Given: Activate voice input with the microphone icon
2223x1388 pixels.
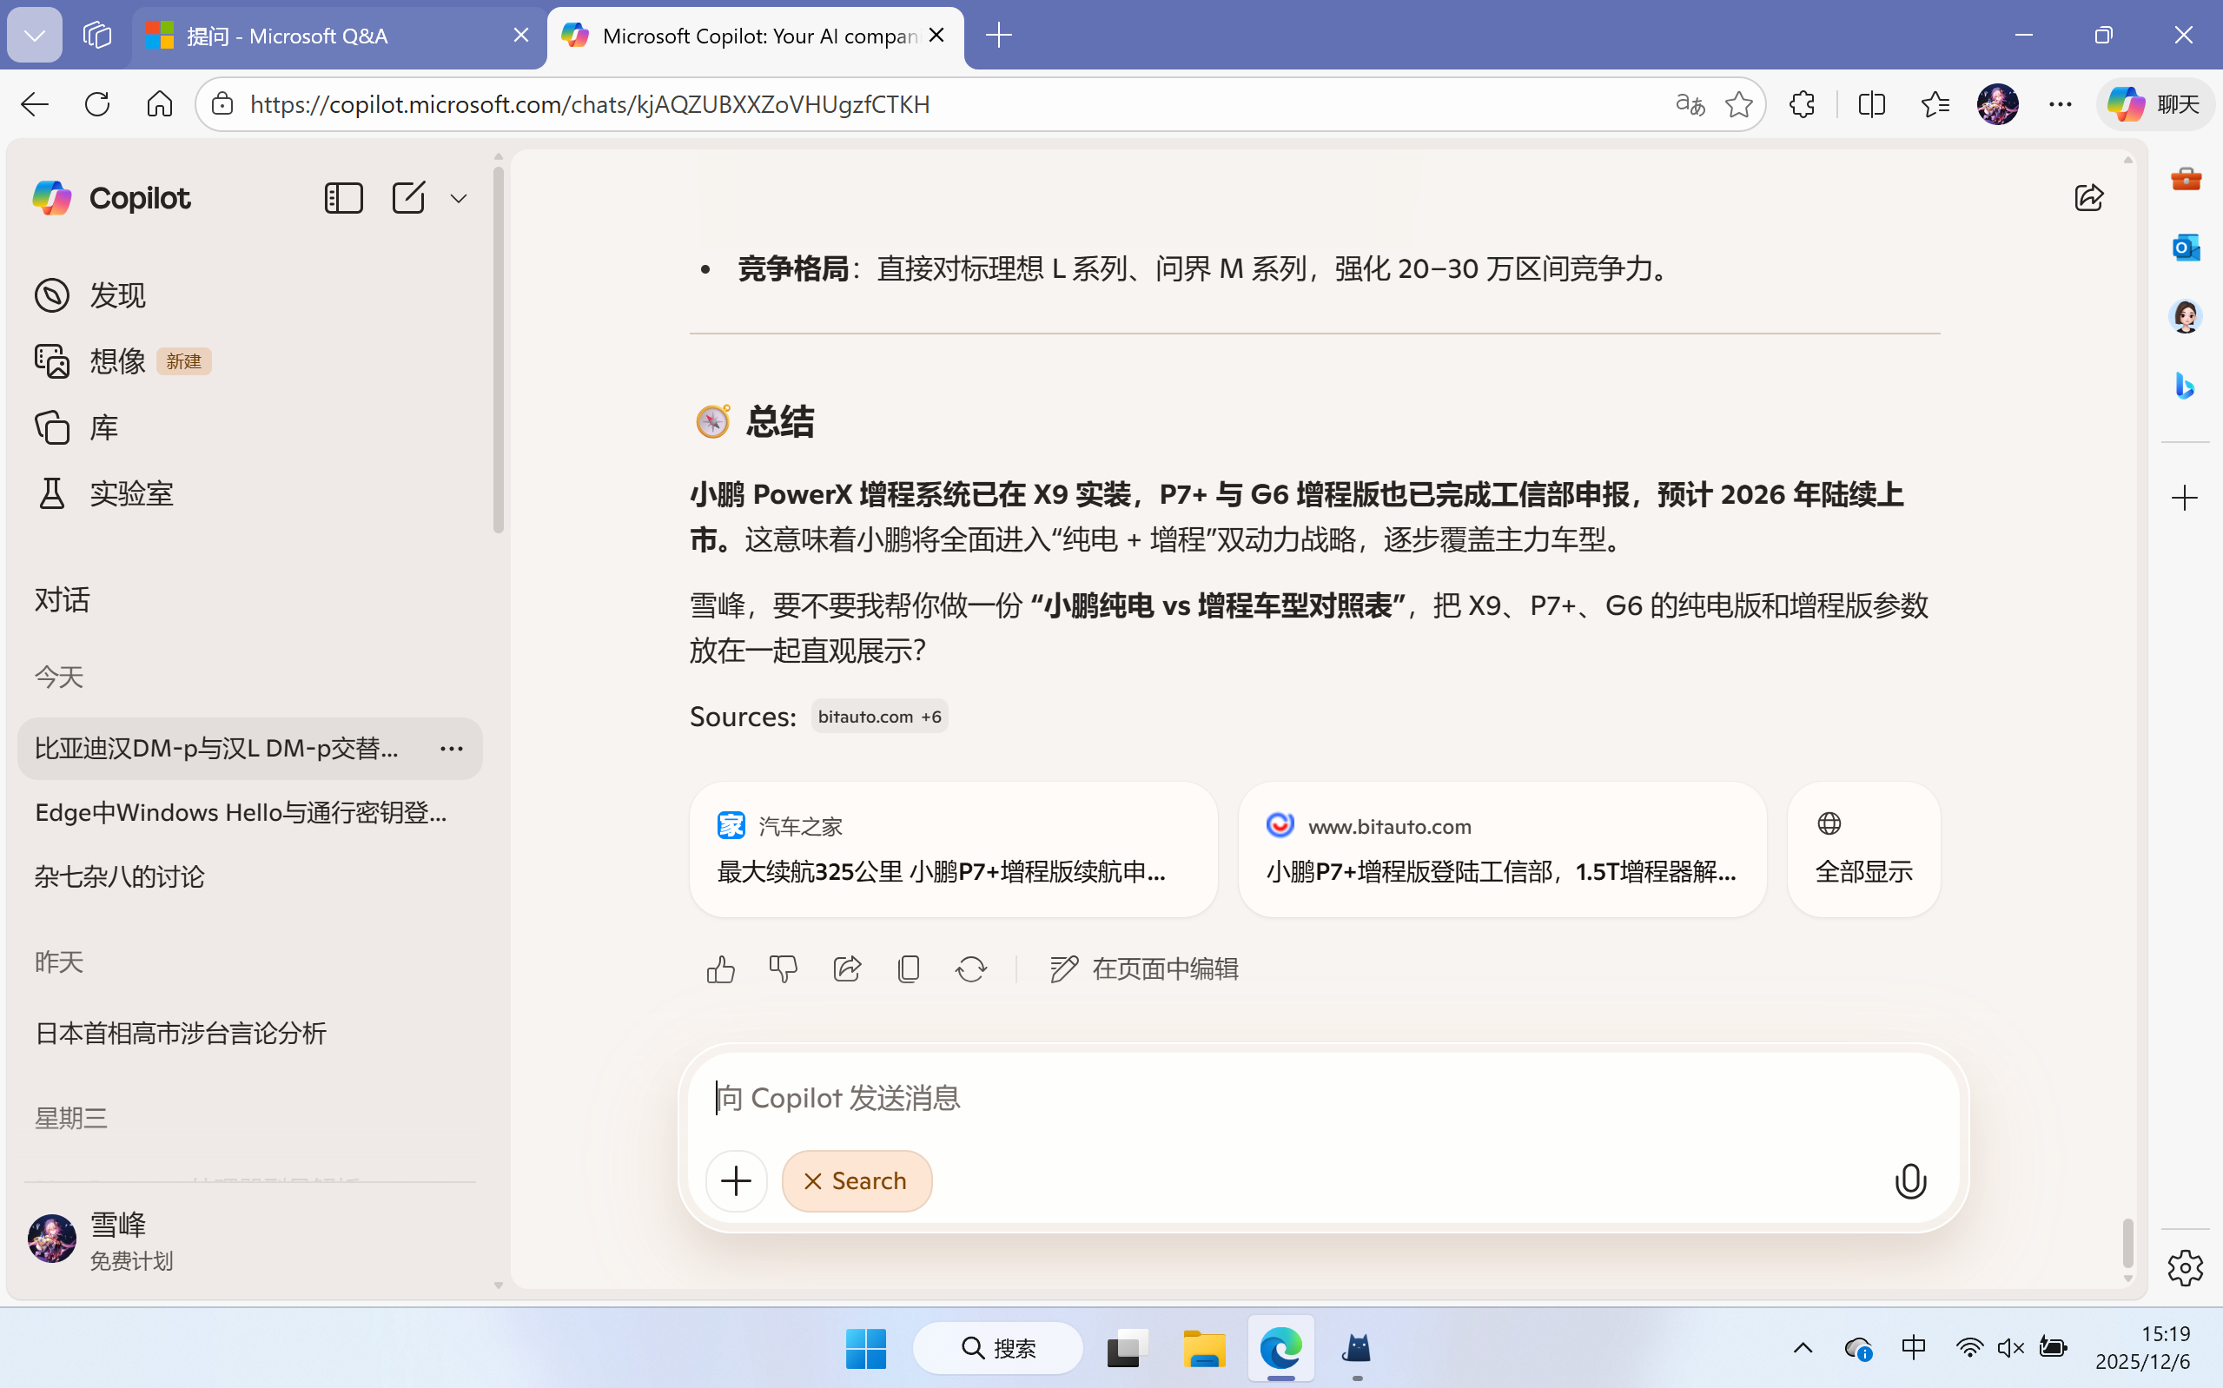Looking at the screenshot, I should tap(1910, 1180).
